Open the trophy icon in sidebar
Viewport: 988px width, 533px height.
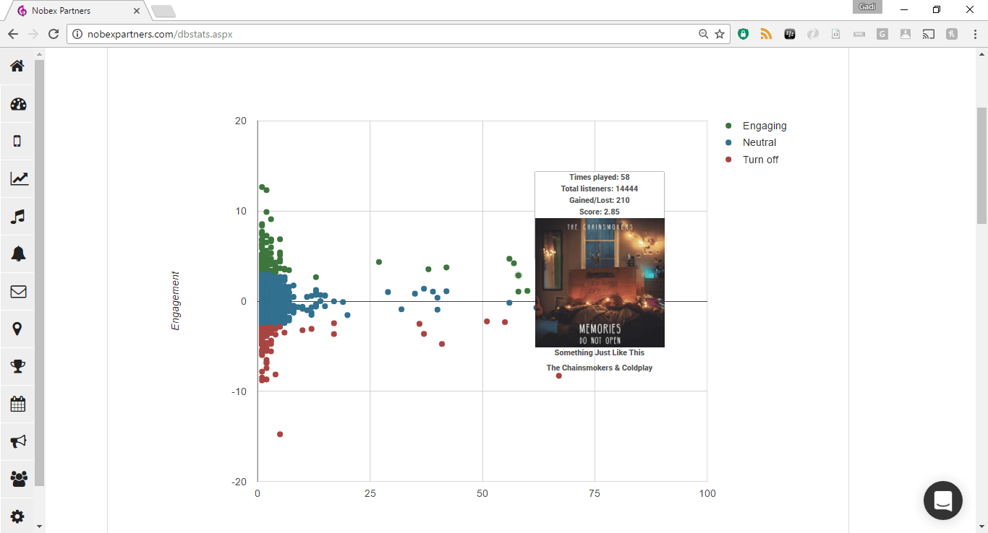[x=17, y=367]
